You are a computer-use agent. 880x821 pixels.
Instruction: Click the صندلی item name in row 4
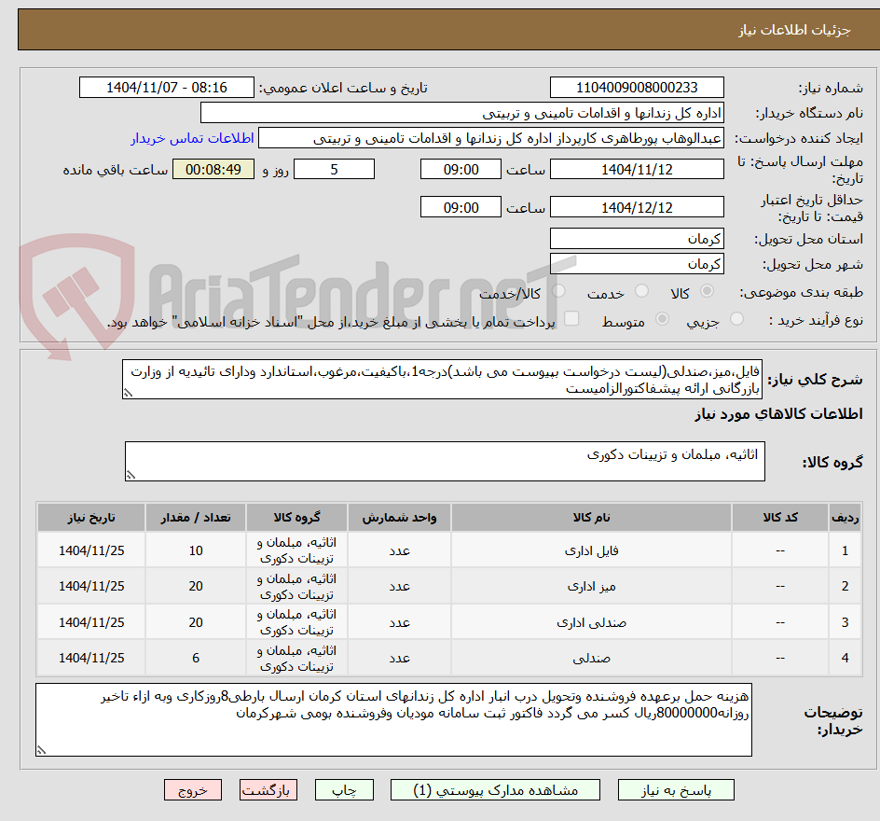(591, 658)
